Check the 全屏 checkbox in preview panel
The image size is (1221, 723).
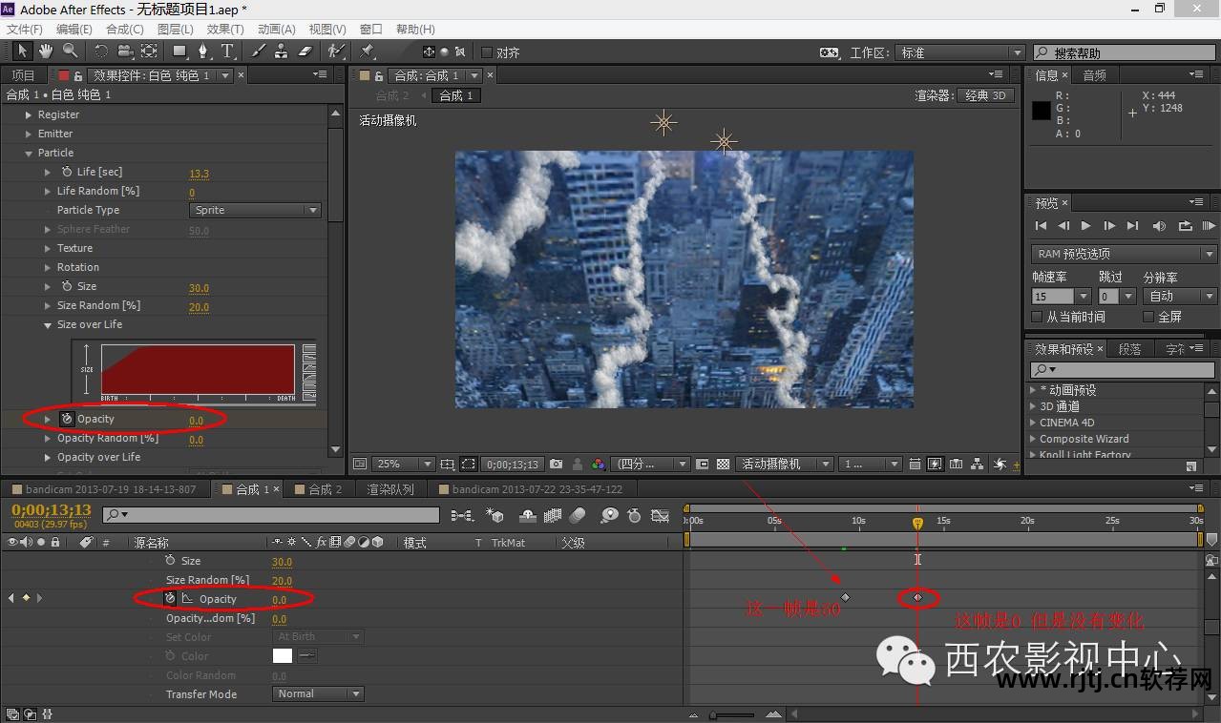point(1148,317)
